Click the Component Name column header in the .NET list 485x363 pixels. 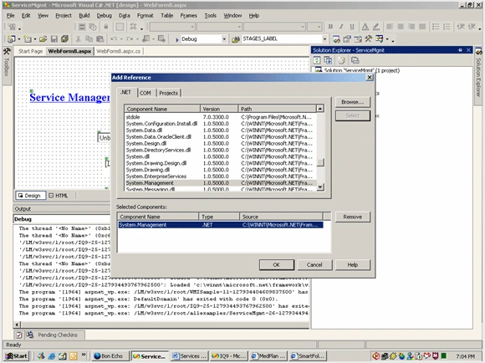coord(162,109)
